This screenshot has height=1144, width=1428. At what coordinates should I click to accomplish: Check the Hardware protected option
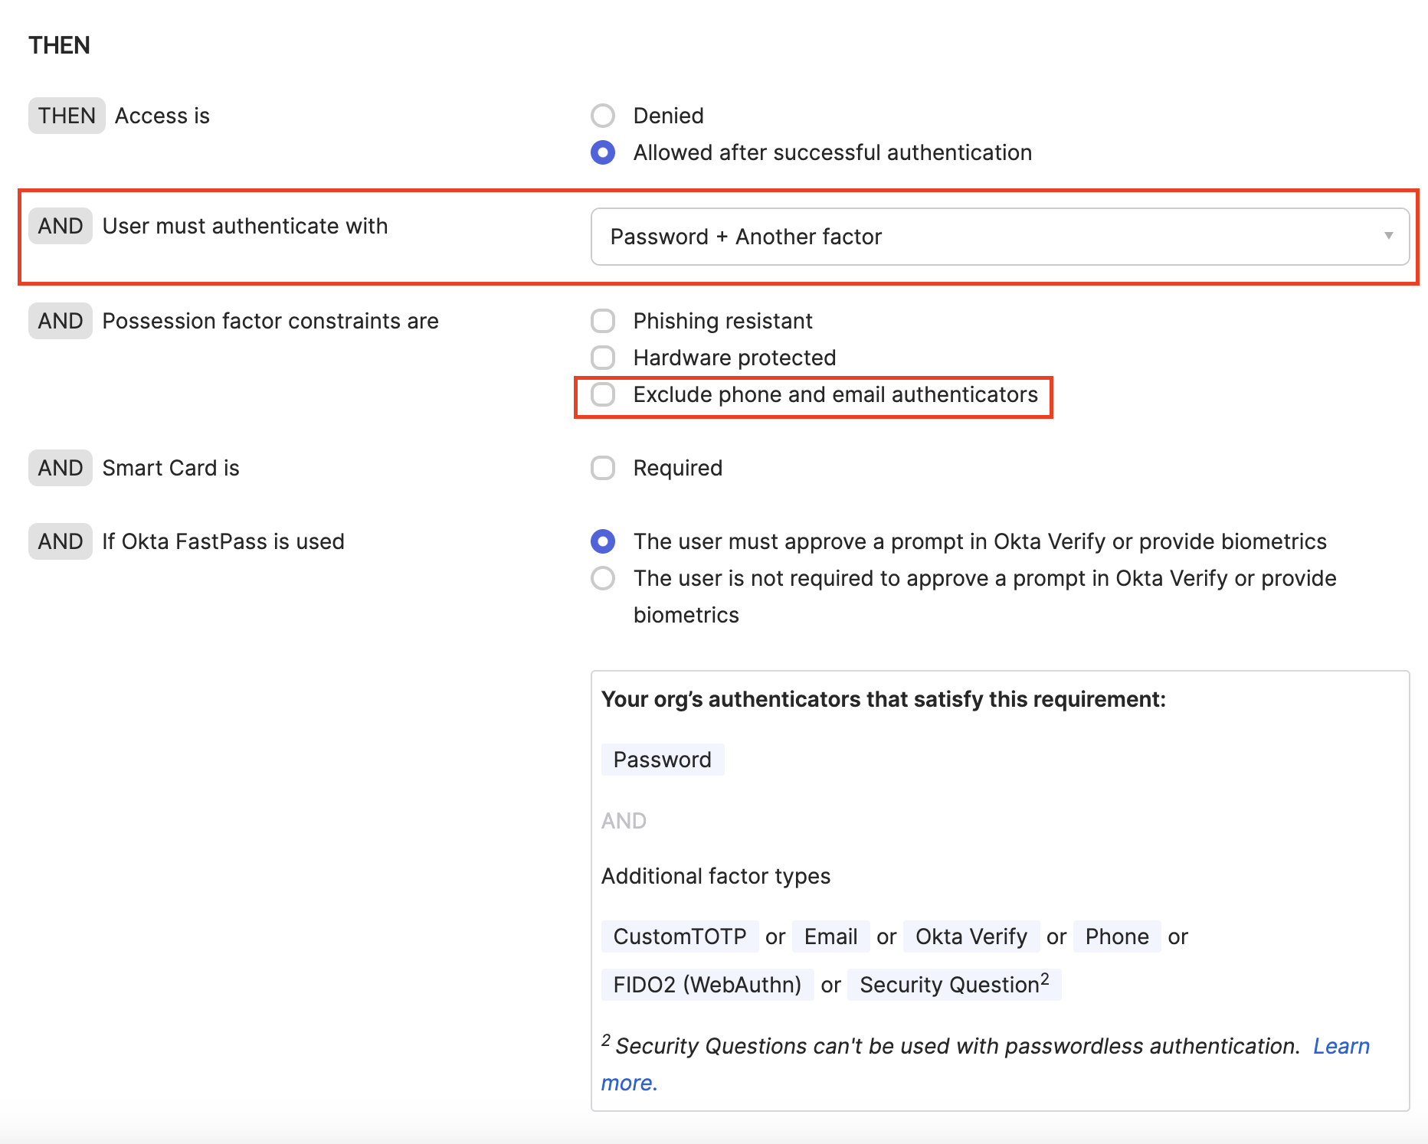pyautogui.click(x=603, y=357)
